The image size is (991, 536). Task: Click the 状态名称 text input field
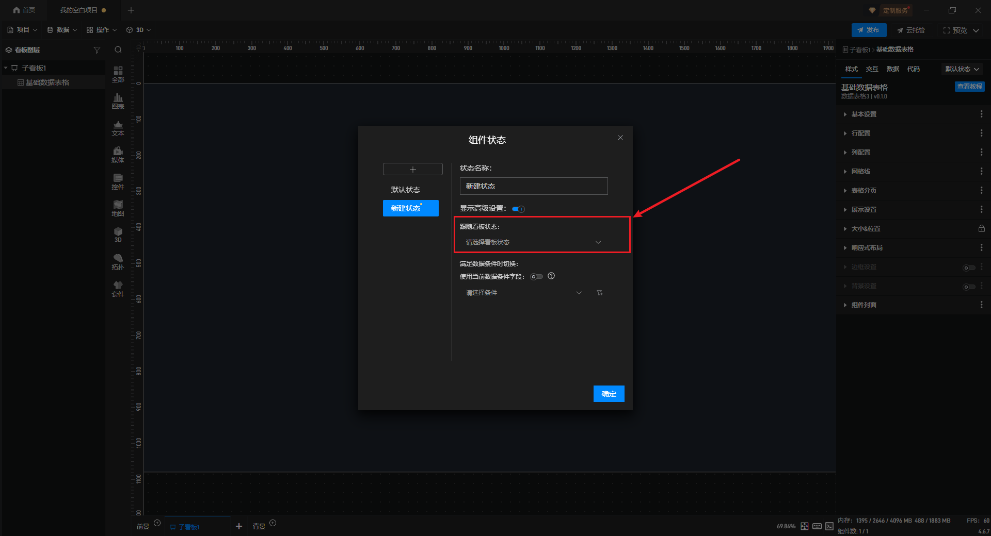pos(533,186)
